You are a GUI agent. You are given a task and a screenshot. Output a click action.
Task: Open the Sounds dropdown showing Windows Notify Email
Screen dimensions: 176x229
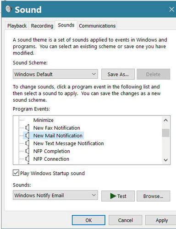55,195
